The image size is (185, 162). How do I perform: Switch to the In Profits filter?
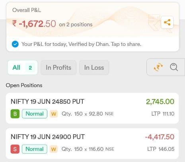click(58, 68)
